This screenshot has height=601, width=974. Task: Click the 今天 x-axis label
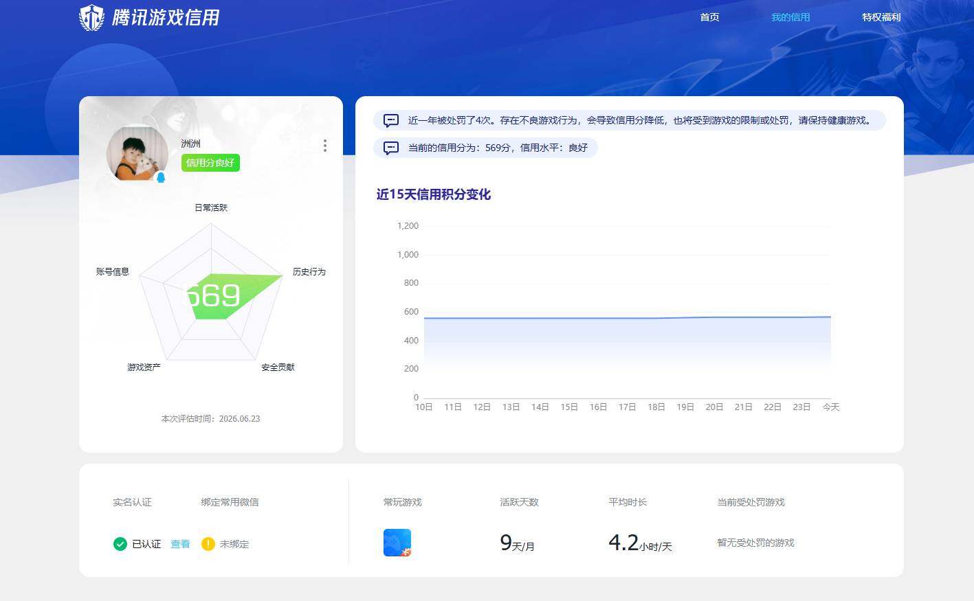click(x=831, y=407)
